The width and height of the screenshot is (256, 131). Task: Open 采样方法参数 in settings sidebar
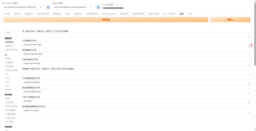pyautogui.click(x=11, y=70)
